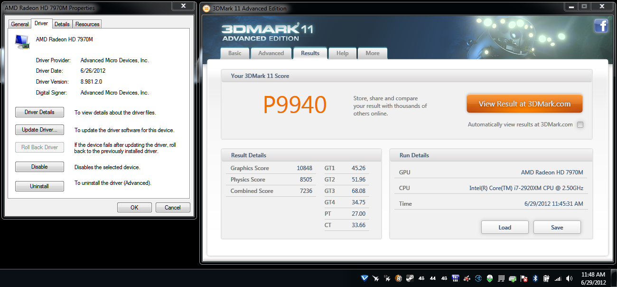Click the blue circular tray icon
The height and width of the screenshot is (287, 617).
pos(478,278)
